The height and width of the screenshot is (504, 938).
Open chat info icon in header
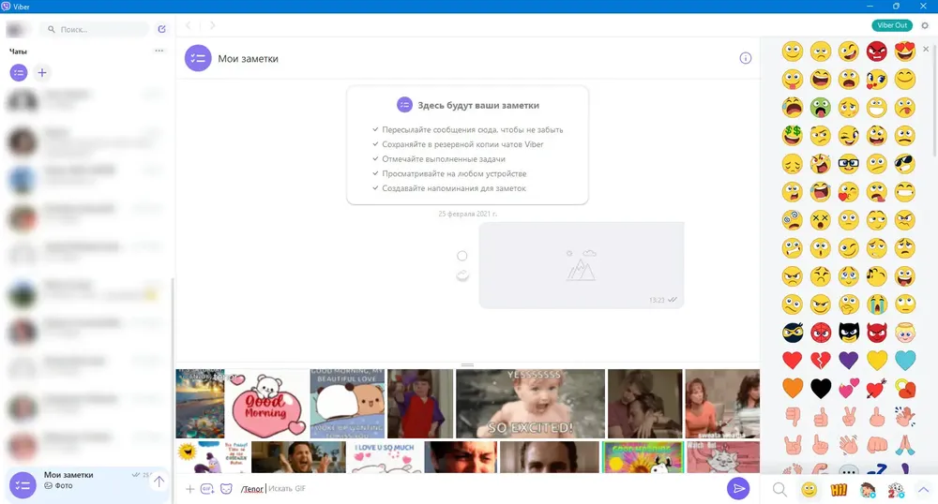(x=746, y=58)
